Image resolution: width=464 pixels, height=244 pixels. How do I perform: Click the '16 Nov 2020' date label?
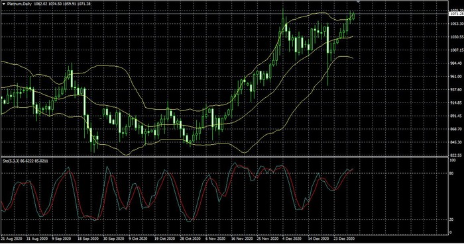point(242,239)
